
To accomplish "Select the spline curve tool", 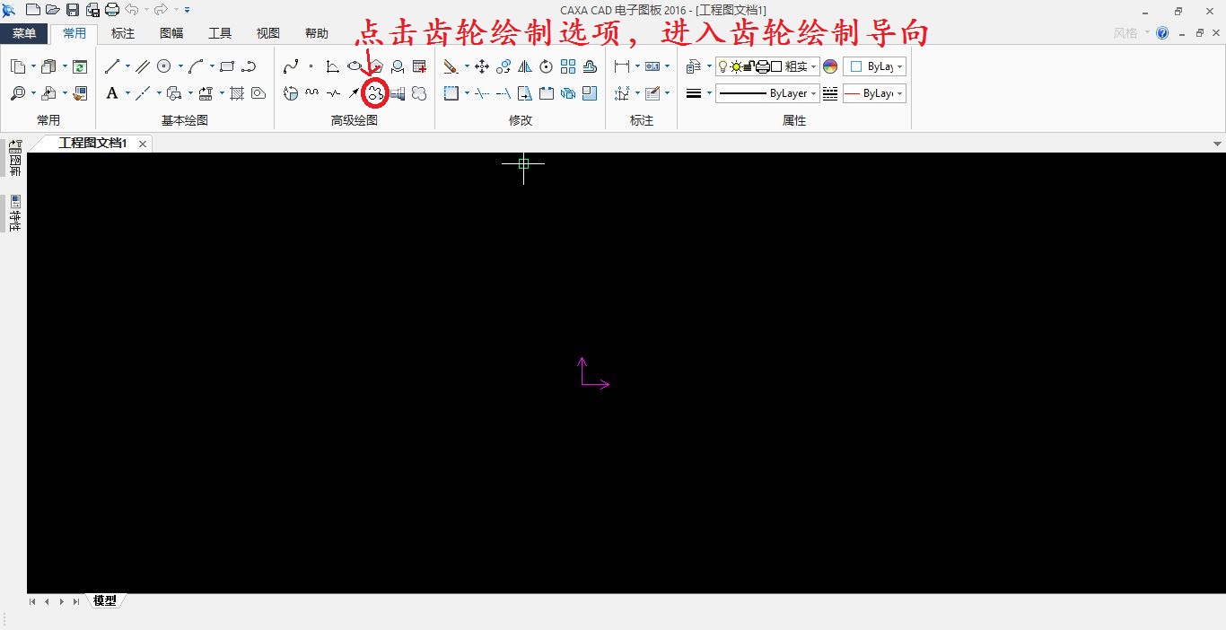I will click(x=291, y=66).
